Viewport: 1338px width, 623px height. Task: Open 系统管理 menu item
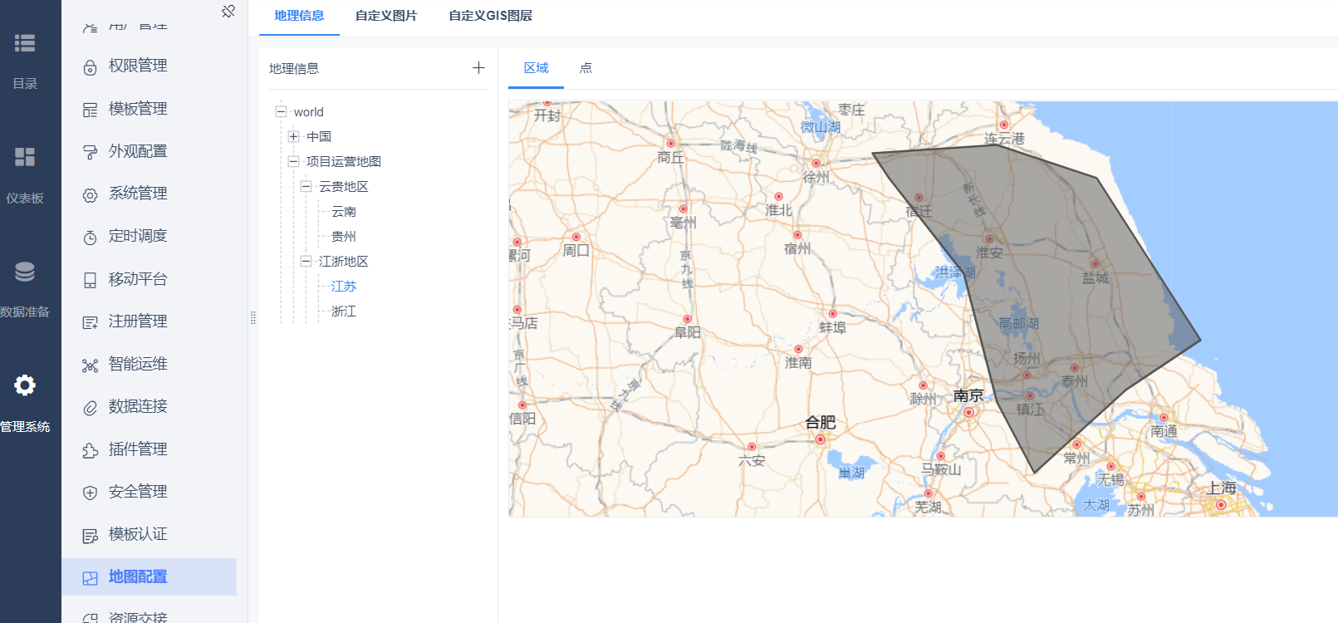point(149,194)
